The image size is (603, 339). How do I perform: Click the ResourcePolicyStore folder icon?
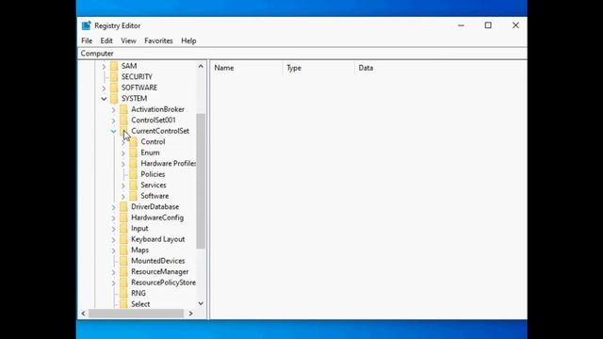click(123, 282)
